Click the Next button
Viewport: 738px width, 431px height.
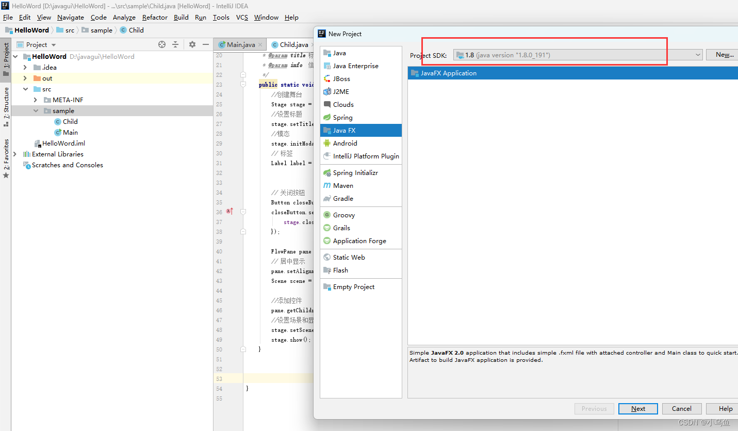(x=638, y=409)
